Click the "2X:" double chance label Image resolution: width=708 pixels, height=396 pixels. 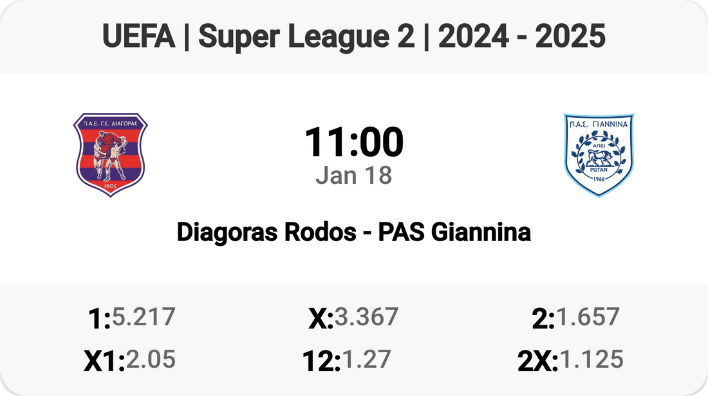tap(538, 361)
